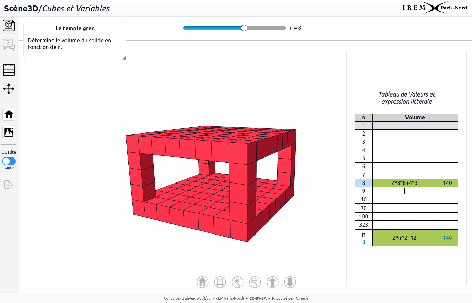472x303 pixels.
Task: Show the values table via sidebar table icon
Action: coord(9,70)
